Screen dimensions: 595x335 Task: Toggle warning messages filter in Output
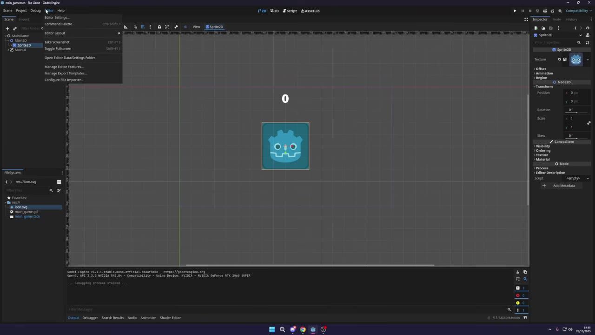tap(521, 303)
